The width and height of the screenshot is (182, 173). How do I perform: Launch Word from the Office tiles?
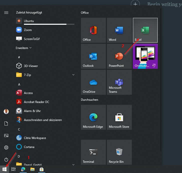pos(119,30)
